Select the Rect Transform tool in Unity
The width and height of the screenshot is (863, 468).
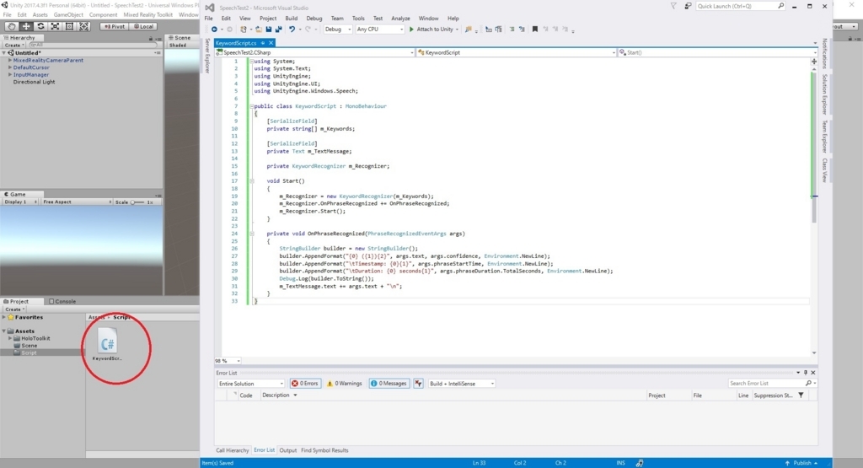[x=69, y=26]
